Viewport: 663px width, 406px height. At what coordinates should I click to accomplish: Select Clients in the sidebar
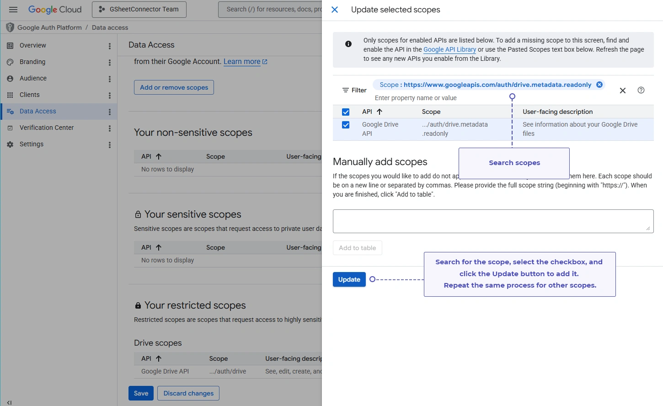point(30,95)
